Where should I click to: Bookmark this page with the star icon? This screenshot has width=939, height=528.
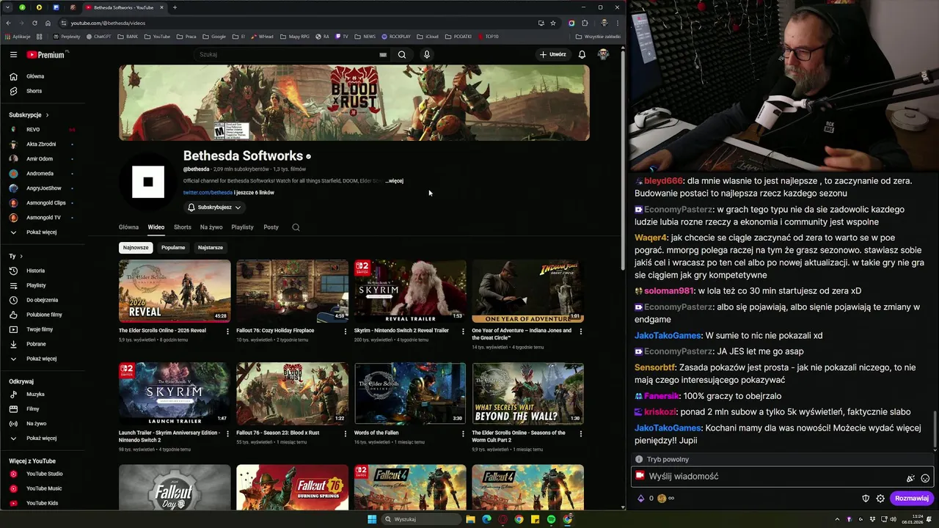(553, 23)
